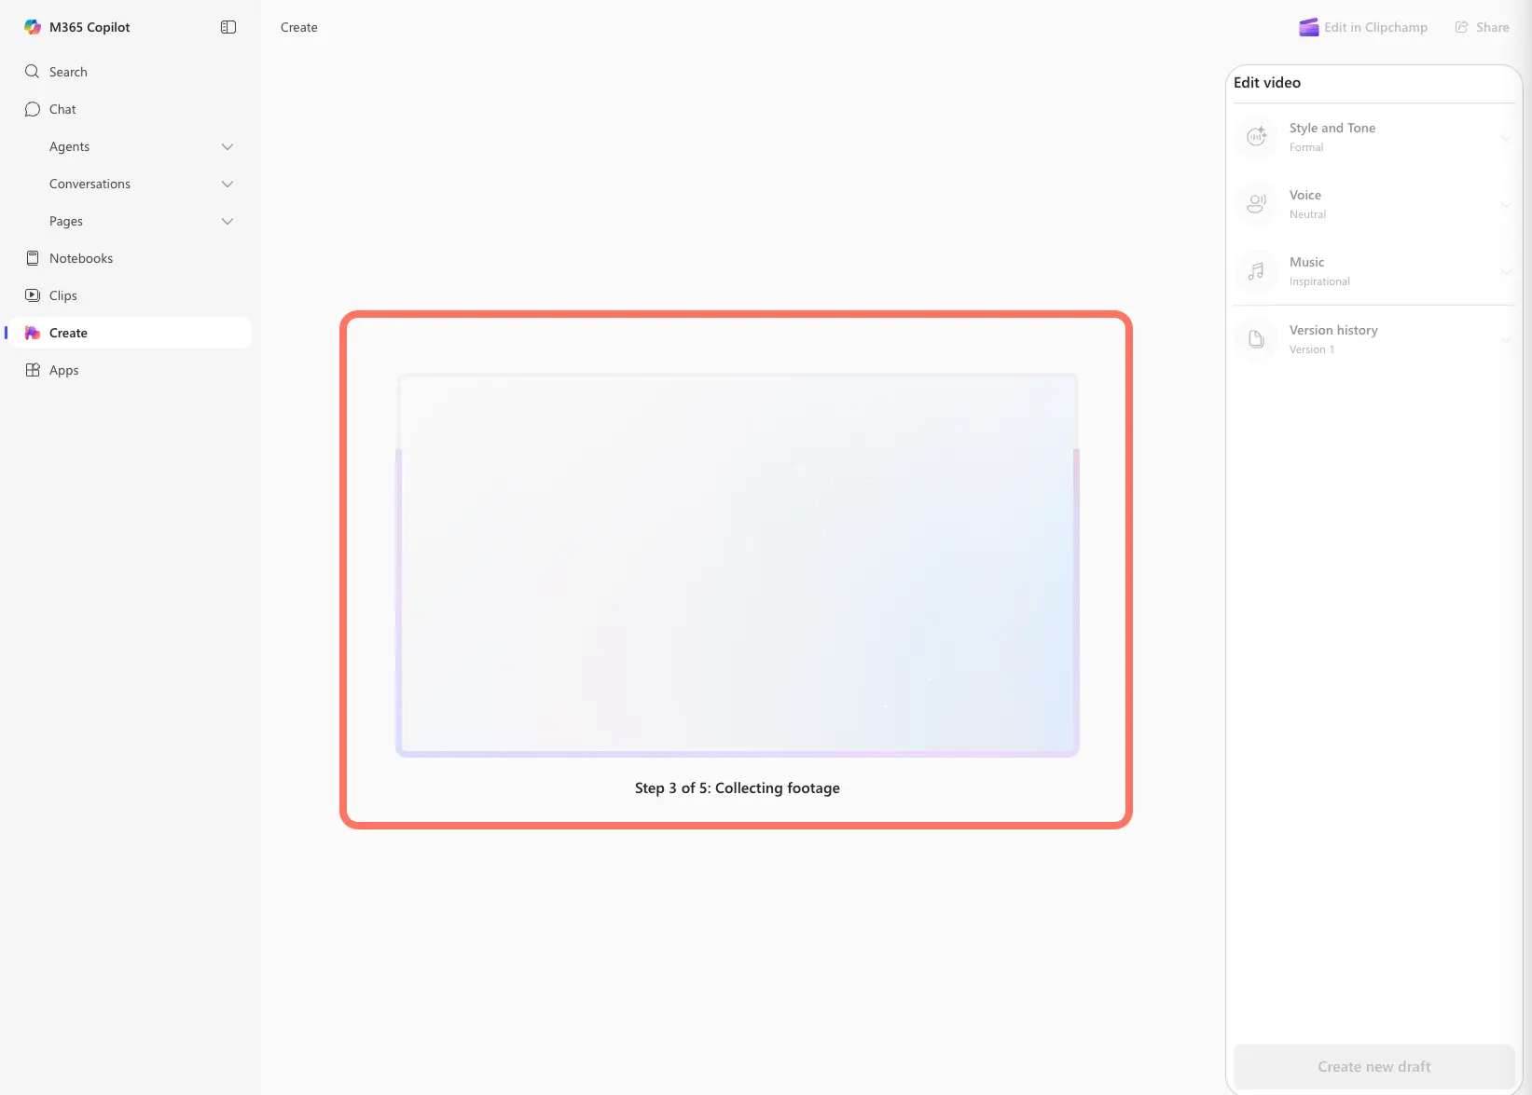Click the Music note icon
This screenshot has height=1095, width=1532.
tap(1257, 271)
